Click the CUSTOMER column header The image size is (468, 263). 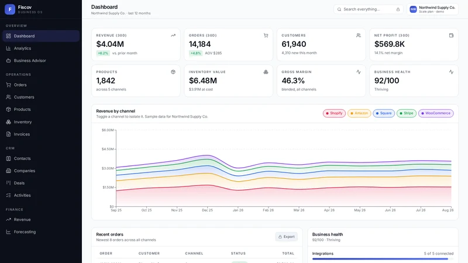[149, 254]
